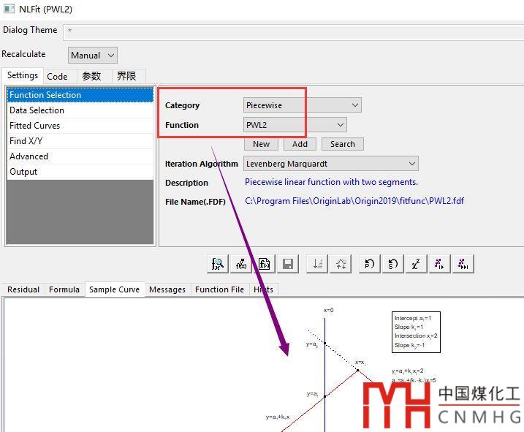524x432 pixels.
Task: Select Fitted Curves in settings list
Action: click(x=80, y=126)
